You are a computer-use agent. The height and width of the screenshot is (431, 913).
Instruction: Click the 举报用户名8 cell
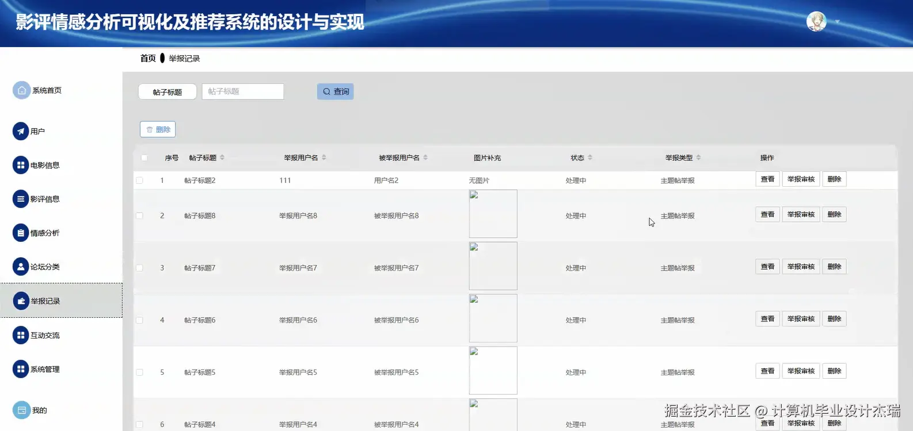(x=298, y=215)
